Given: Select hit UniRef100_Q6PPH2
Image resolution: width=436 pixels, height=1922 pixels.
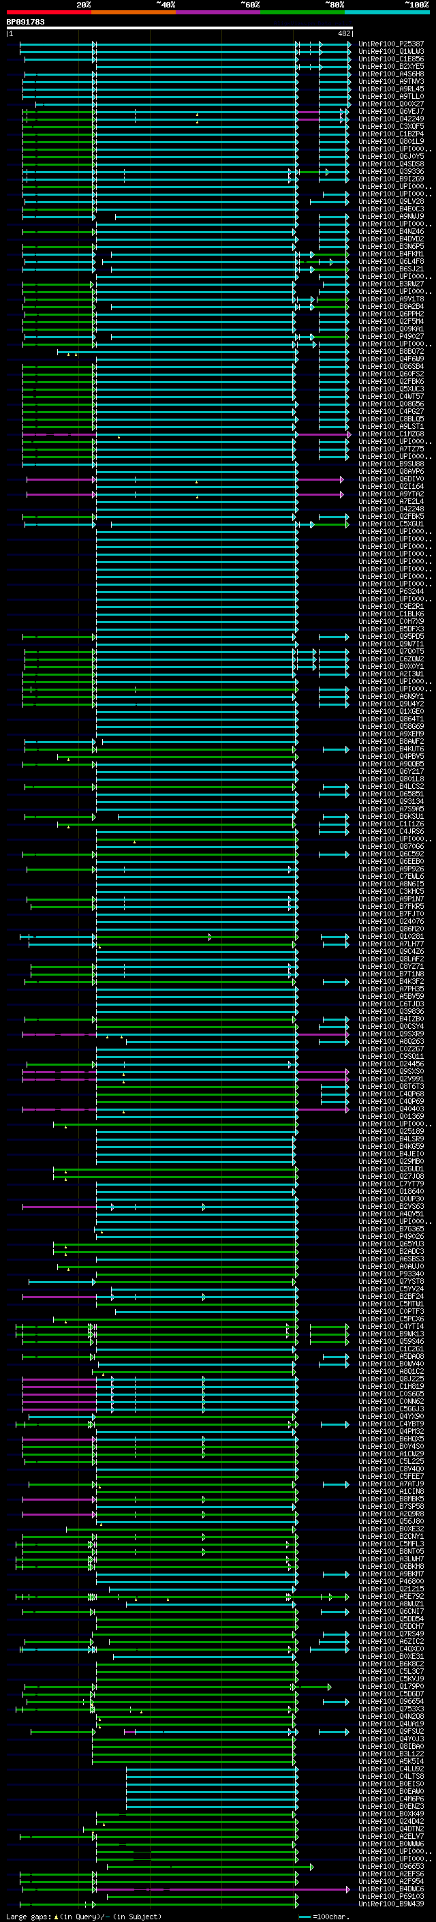Looking at the screenshot, I should pos(391,314).
